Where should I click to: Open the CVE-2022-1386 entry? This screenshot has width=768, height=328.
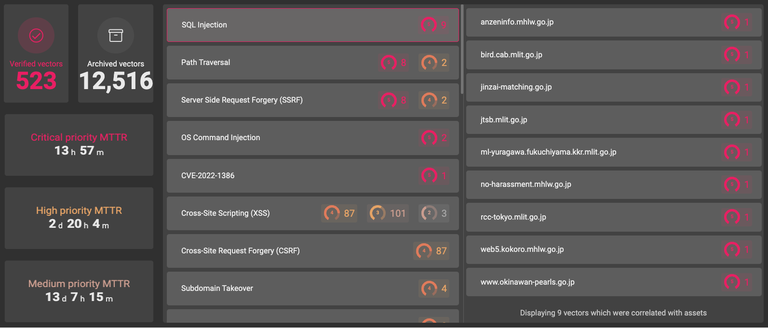[312, 175]
